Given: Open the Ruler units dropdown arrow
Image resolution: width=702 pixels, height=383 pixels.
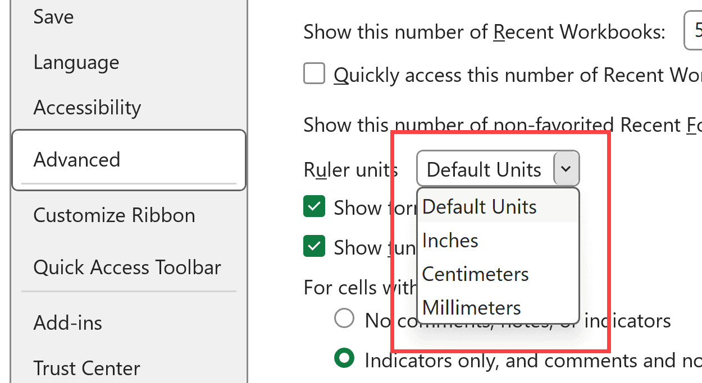Looking at the screenshot, I should pyautogui.click(x=567, y=168).
